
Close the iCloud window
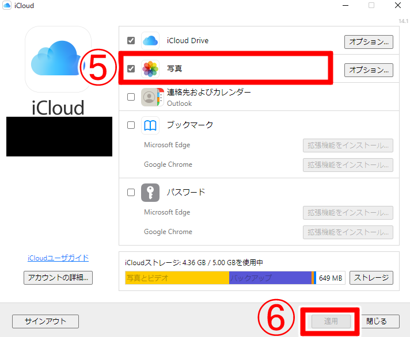[398, 5]
